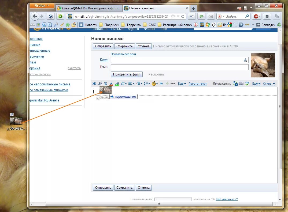
Task: Open 'СМС' bookmarks folder
Action: 150,25
